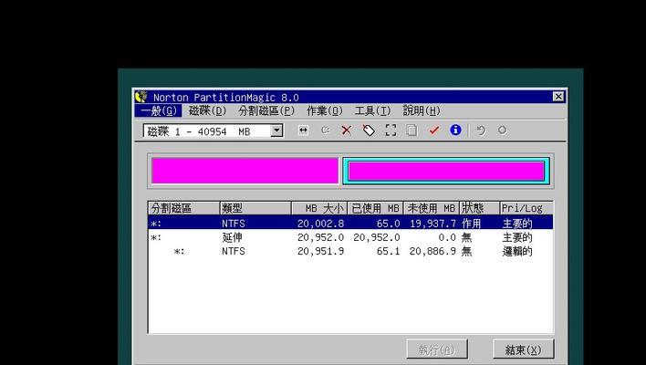Click the MB 大小 column header
The width and height of the screenshot is (646, 365).
tap(319, 208)
